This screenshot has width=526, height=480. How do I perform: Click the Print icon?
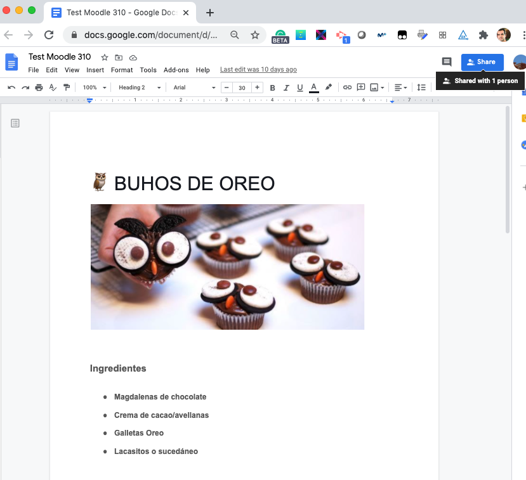(x=39, y=88)
